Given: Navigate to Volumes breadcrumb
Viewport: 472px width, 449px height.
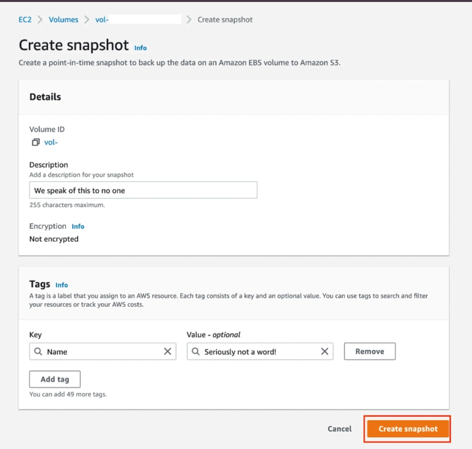Looking at the screenshot, I should [x=63, y=19].
